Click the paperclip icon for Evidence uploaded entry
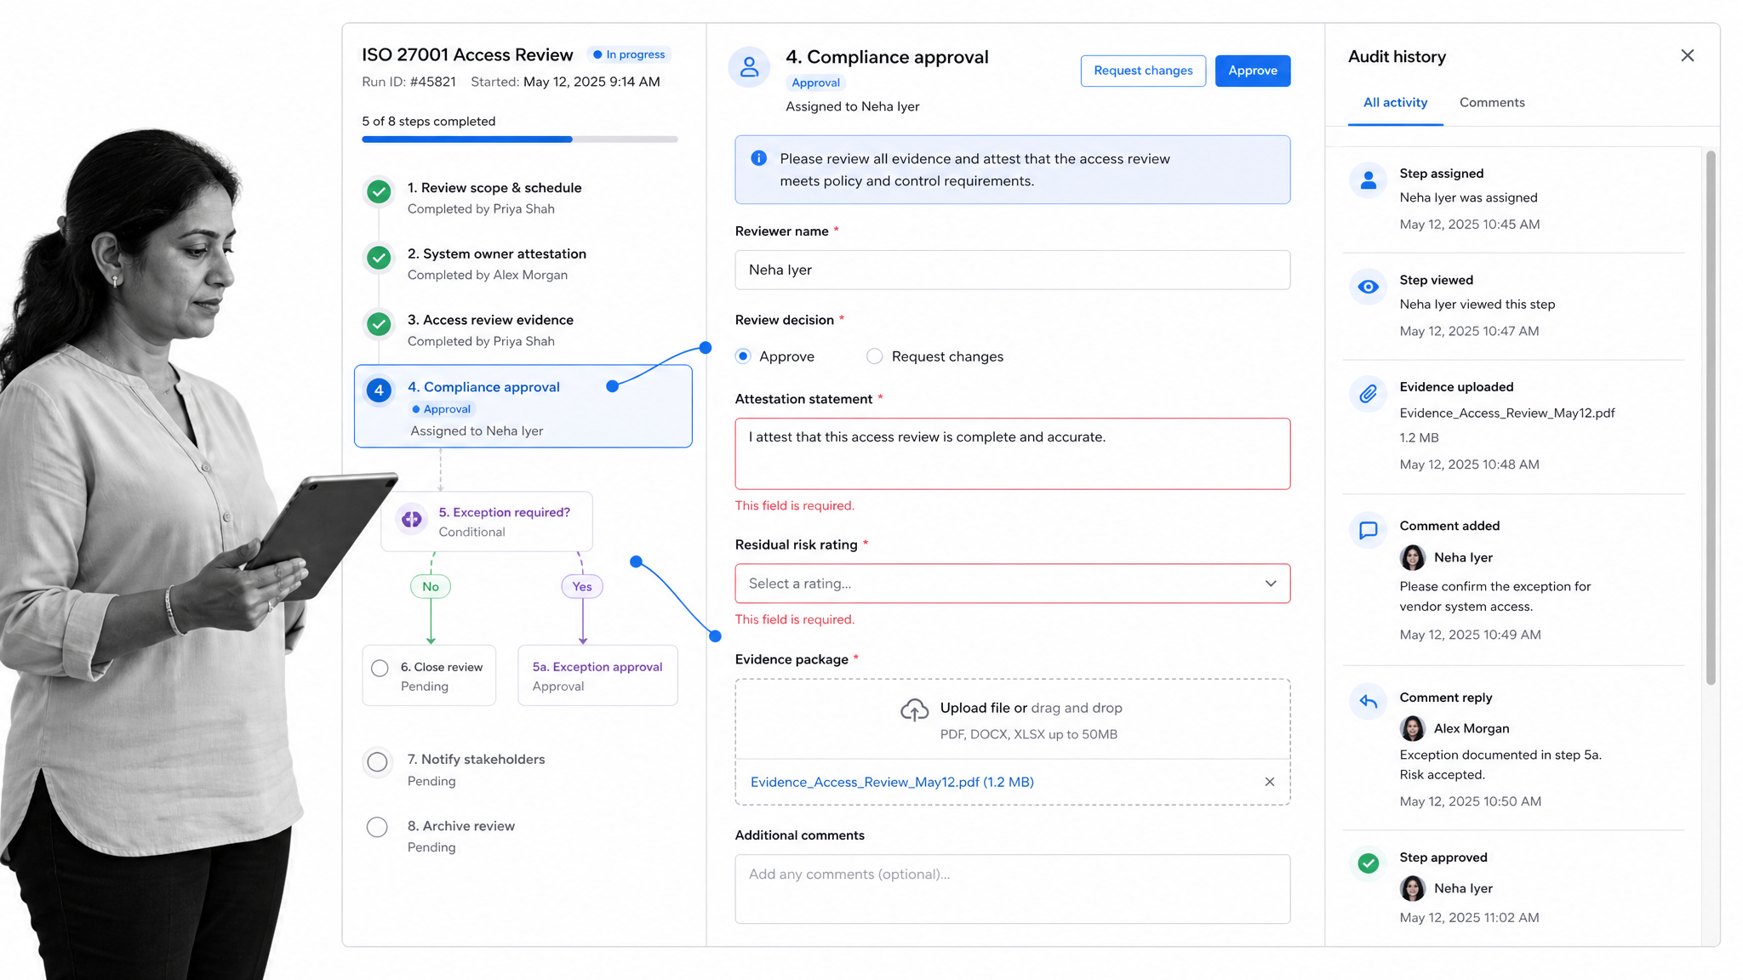Image resolution: width=1743 pixels, height=980 pixels. click(1369, 394)
